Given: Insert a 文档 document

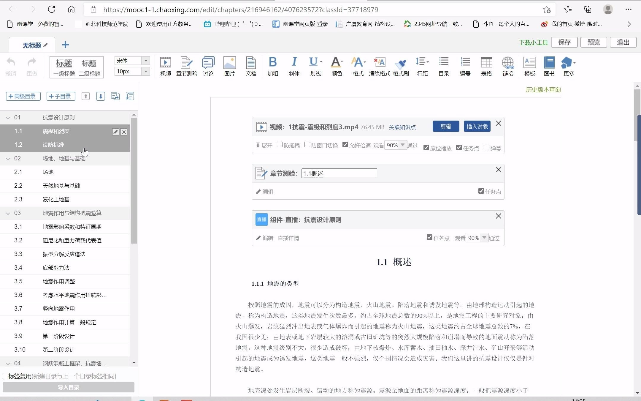Looking at the screenshot, I should coord(251,67).
